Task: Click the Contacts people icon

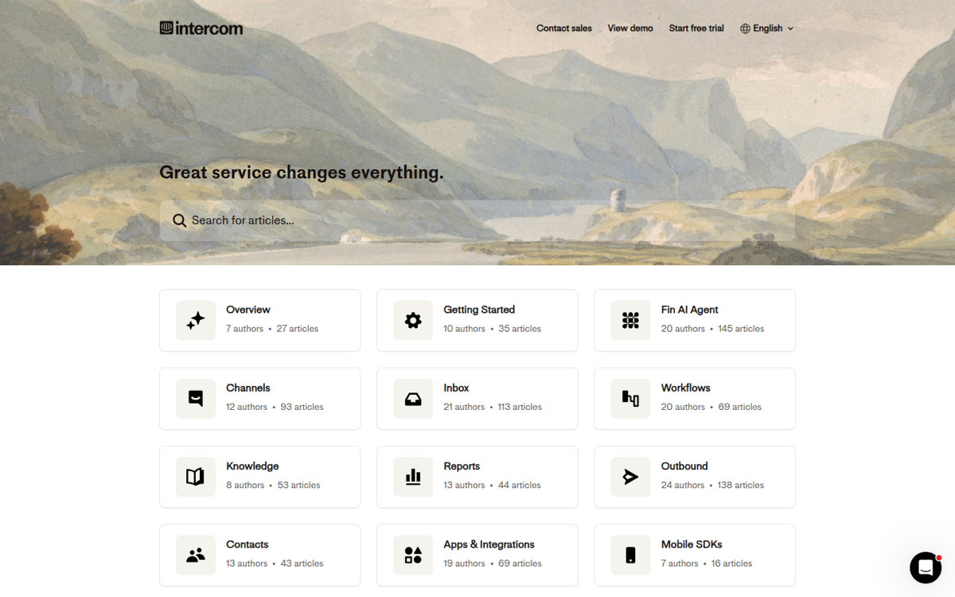Action: [x=196, y=556]
